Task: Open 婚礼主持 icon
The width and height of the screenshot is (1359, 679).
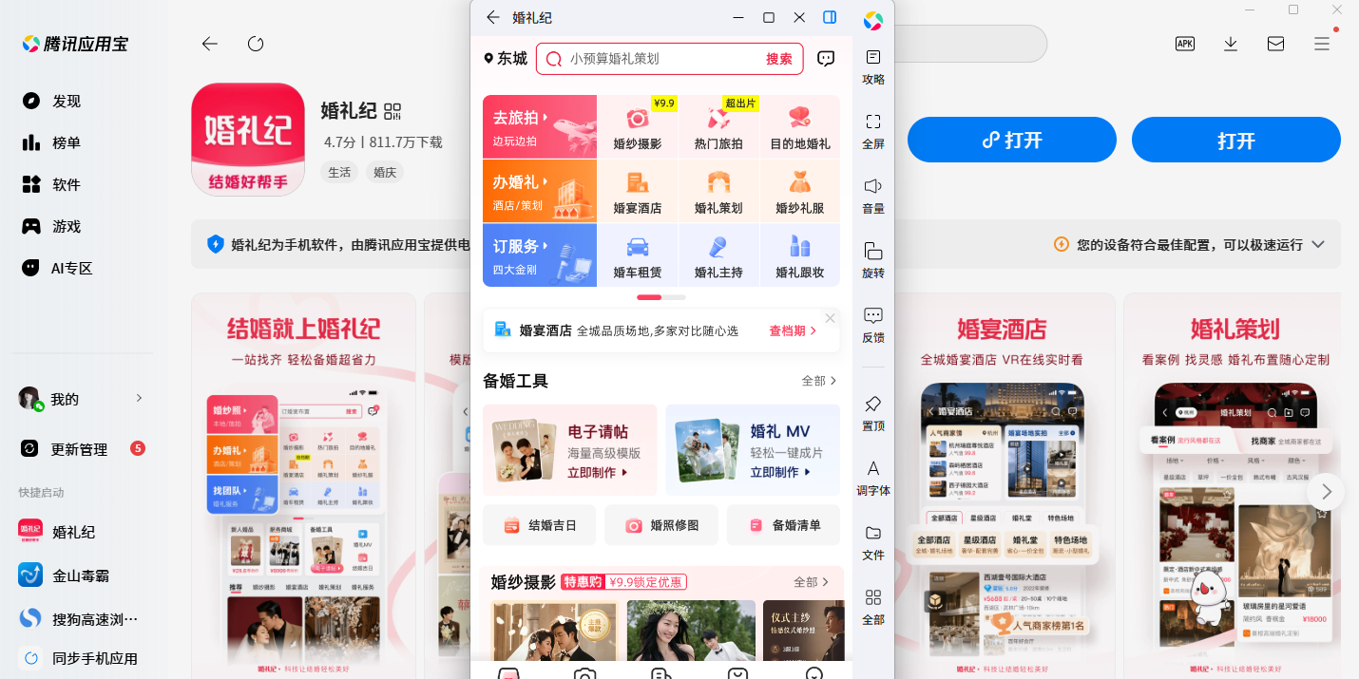Action: pyautogui.click(x=718, y=256)
